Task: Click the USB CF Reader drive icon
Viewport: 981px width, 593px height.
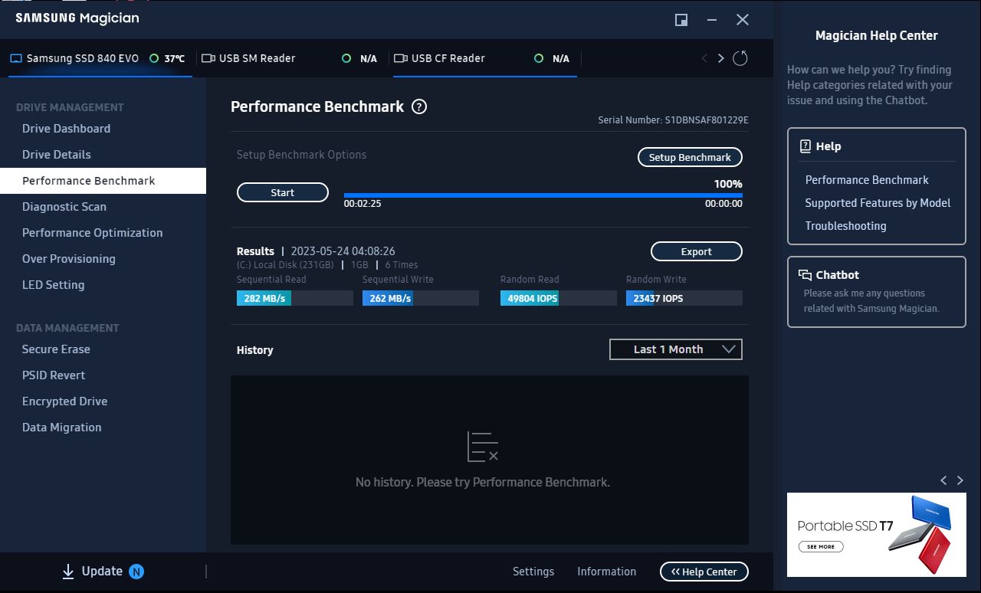Action: 400,58
